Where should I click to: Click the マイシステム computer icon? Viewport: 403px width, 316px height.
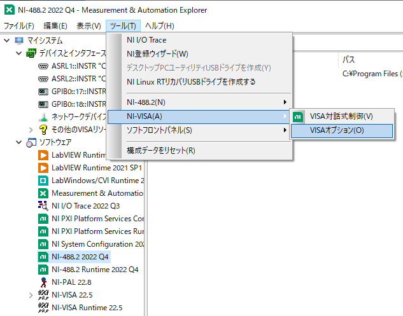point(19,41)
